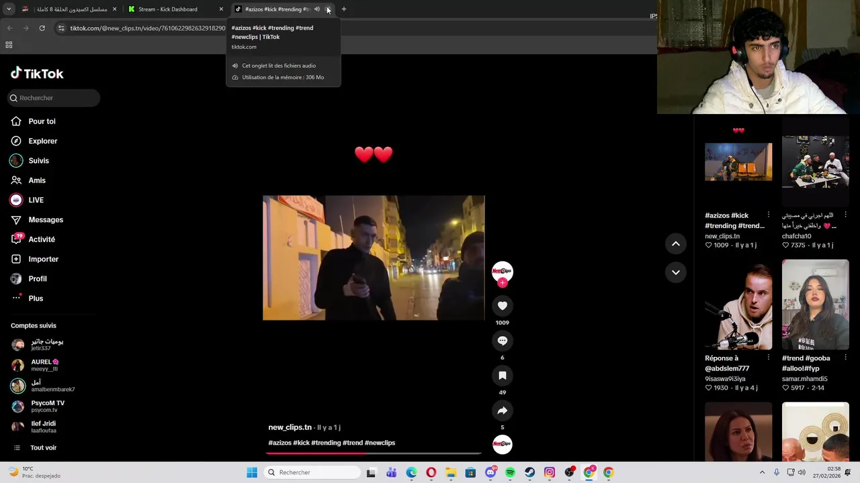Open the chafcha10 video thumbnail
The width and height of the screenshot is (860, 483).
815,162
